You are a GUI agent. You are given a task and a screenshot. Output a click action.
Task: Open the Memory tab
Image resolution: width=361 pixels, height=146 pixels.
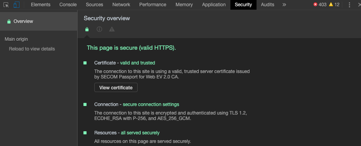coord(184,5)
